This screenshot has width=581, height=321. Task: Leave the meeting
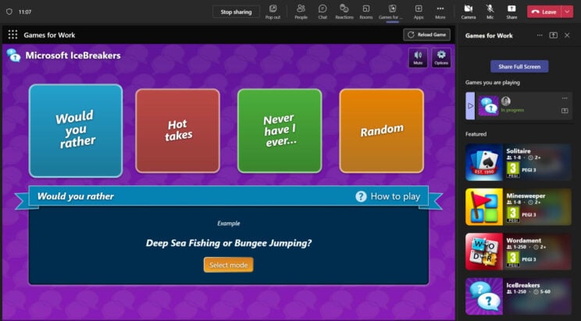[x=544, y=12]
